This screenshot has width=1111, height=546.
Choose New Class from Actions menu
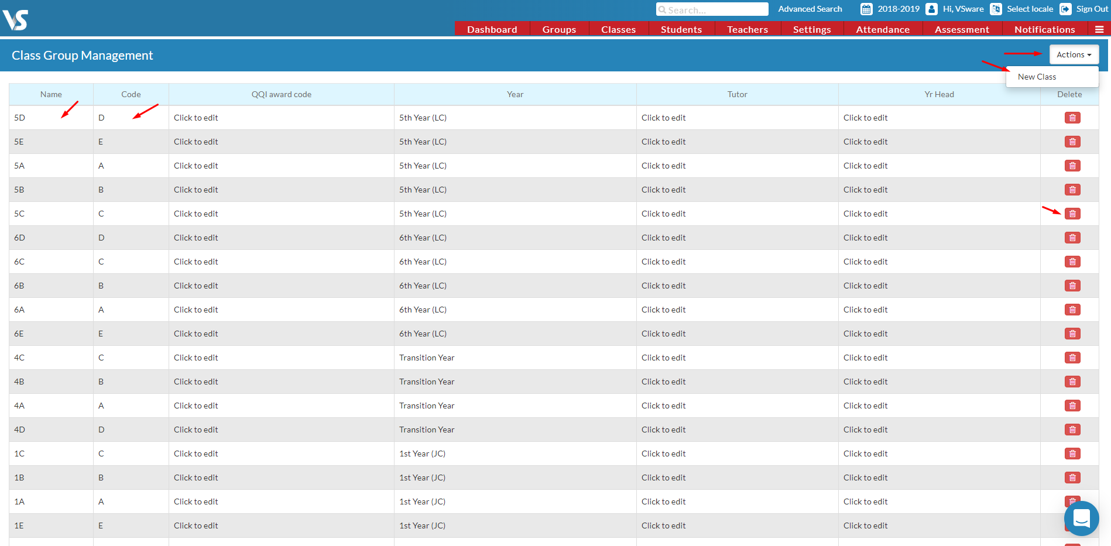[x=1037, y=77]
